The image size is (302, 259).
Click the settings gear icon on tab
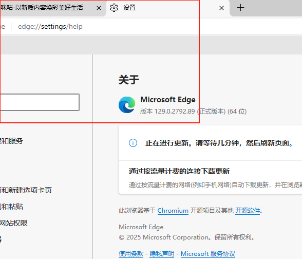[114, 8]
